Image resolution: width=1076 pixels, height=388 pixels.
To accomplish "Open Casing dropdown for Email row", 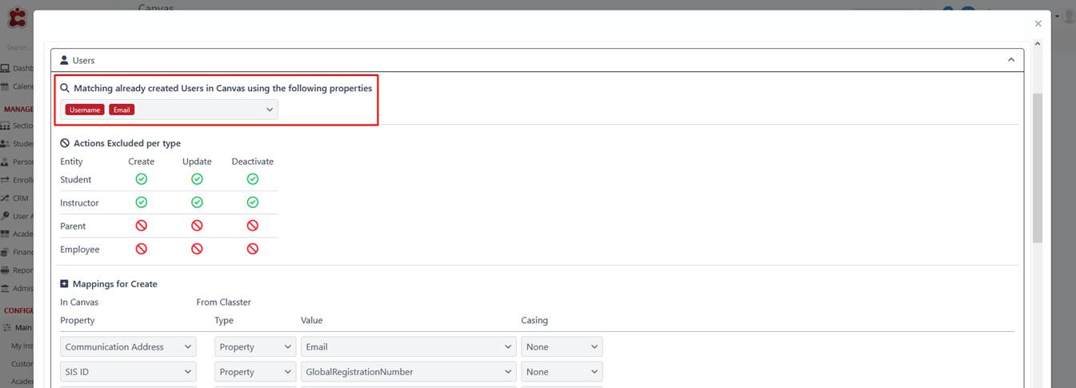I will [562, 346].
